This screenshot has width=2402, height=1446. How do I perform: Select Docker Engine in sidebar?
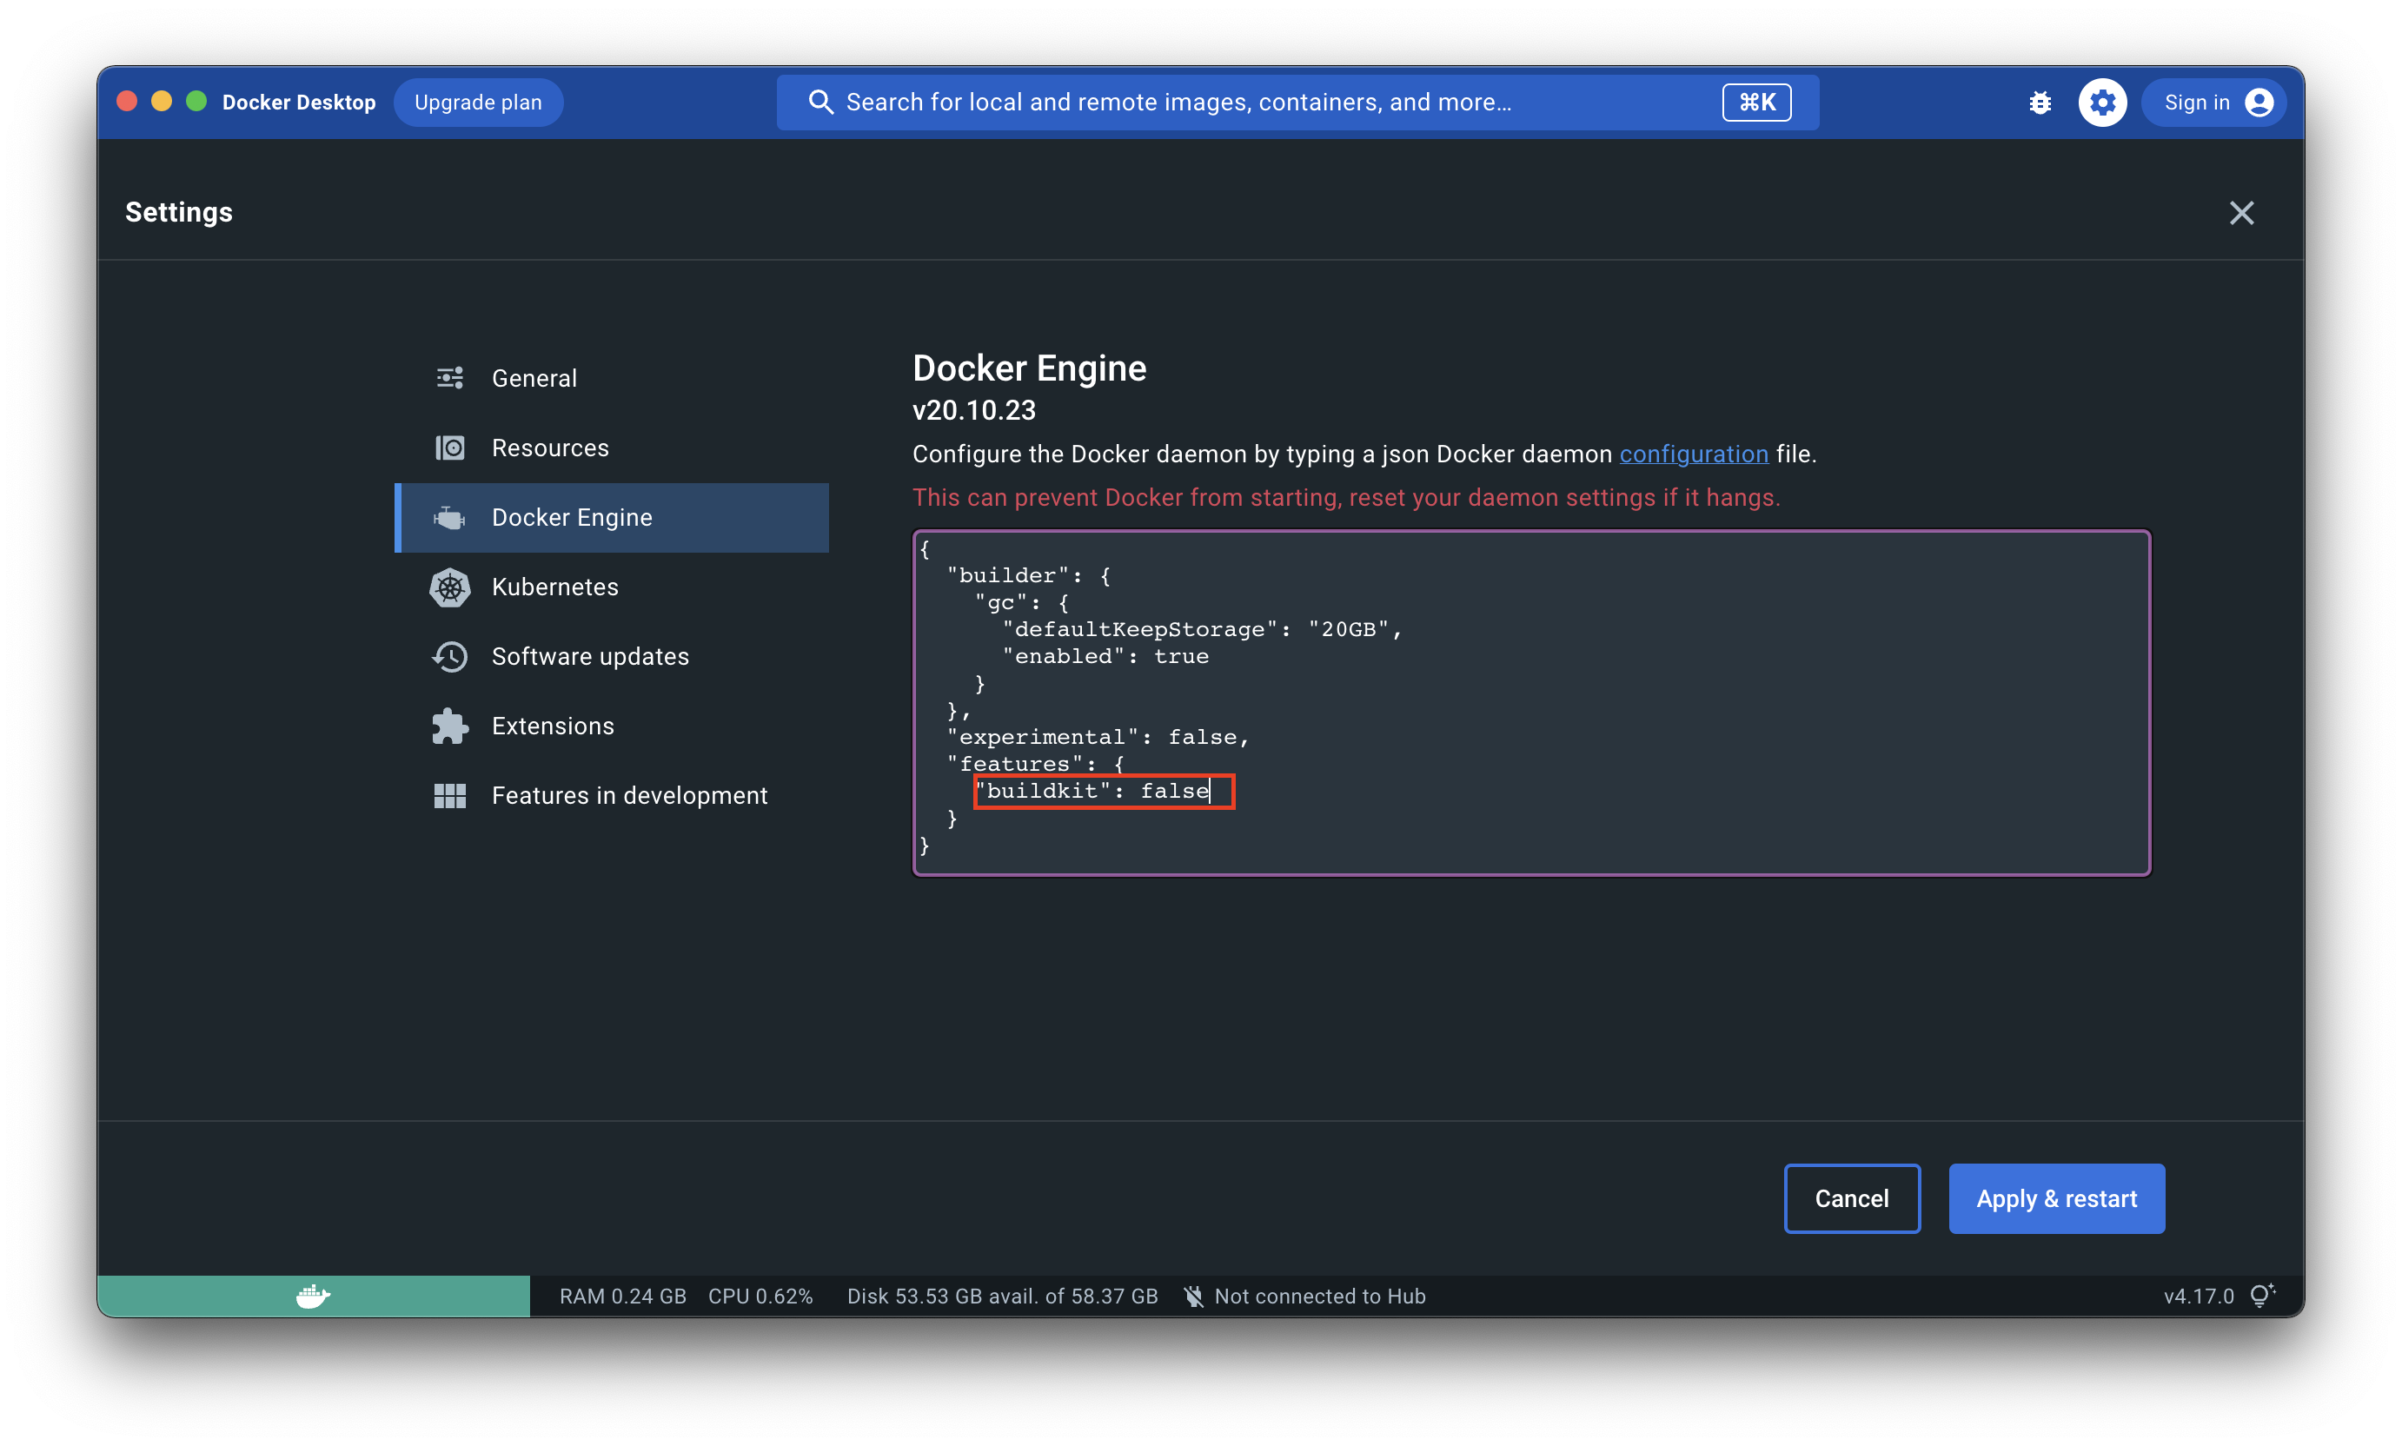pyautogui.click(x=572, y=517)
